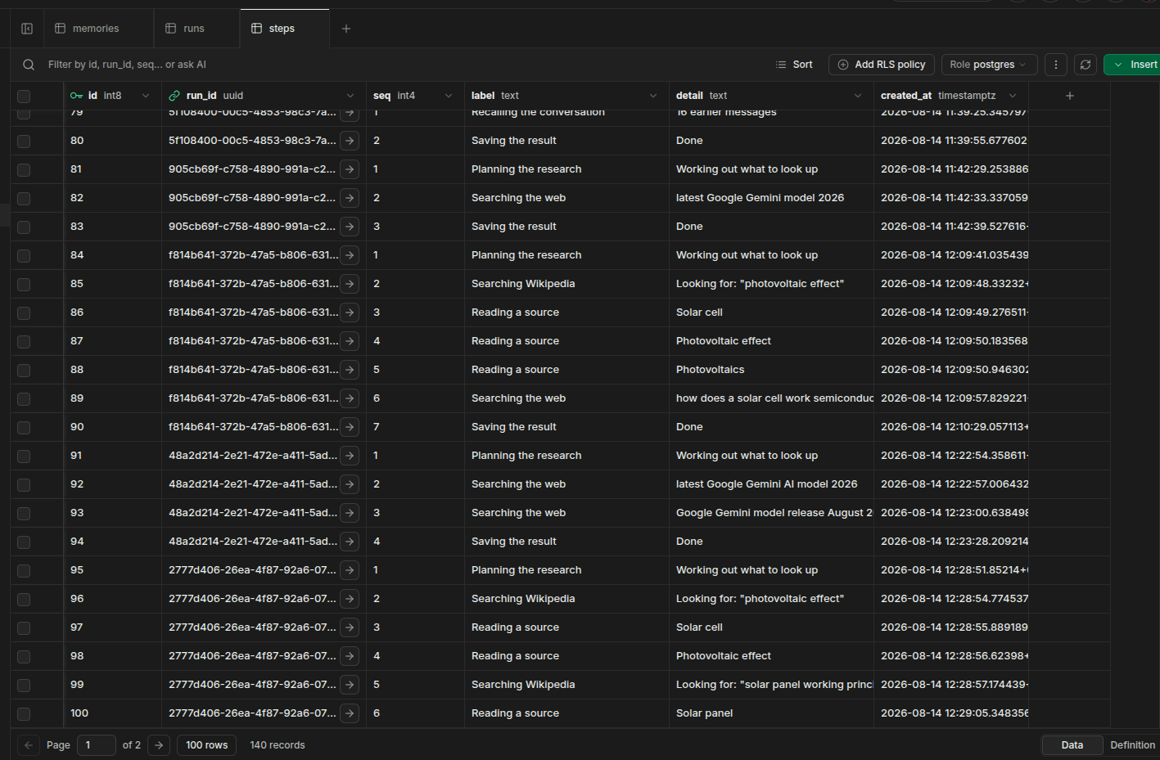Viewport: 1160px width, 760px height.
Task: Open the run_id reference arrow in row 94
Action: 350,542
